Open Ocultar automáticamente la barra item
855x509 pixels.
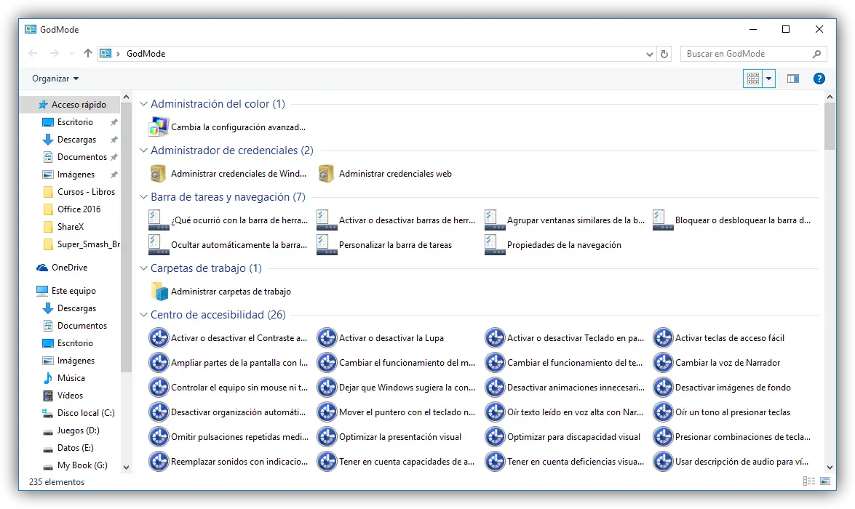[228, 245]
